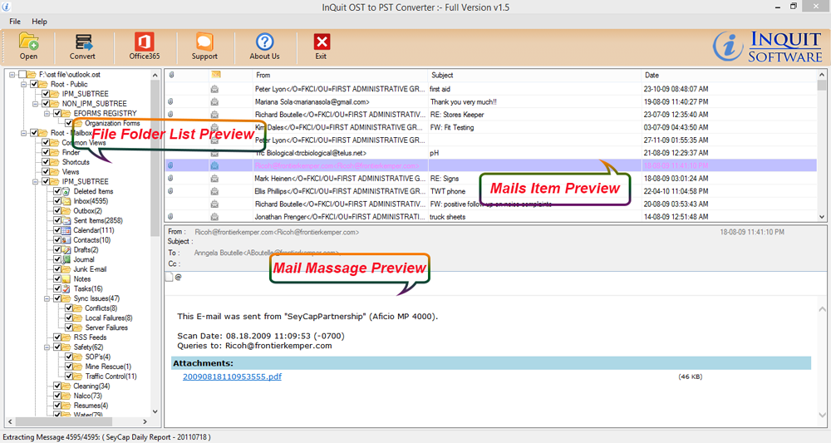Click the Notes folder icon
The width and height of the screenshot is (831, 443).
[x=66, y=278]
